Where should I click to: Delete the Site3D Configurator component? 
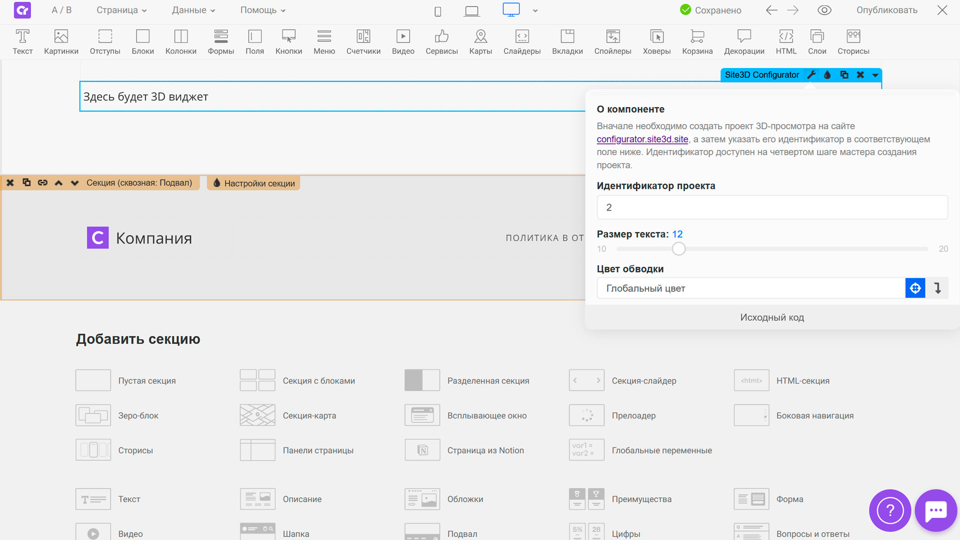coord(860,75)
